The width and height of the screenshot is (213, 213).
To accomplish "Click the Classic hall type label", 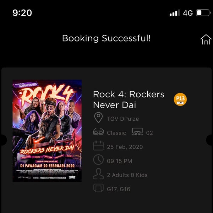I will point(116,133).
